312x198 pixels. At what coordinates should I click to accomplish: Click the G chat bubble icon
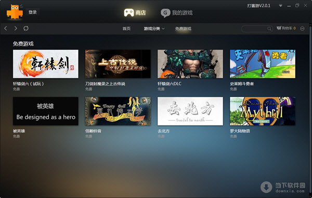pos(165,13)
